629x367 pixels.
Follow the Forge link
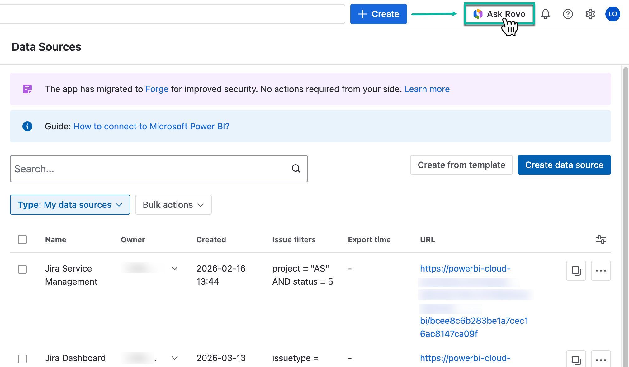click(157, 89)
